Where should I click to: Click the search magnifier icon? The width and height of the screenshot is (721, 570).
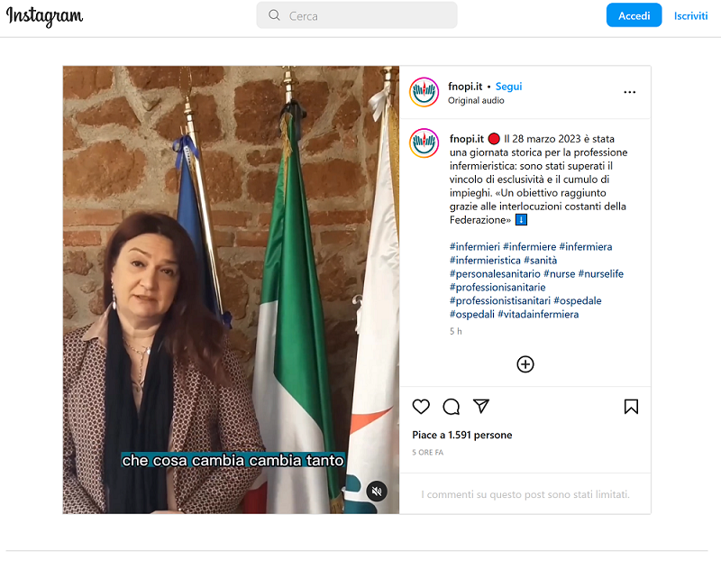274,15
